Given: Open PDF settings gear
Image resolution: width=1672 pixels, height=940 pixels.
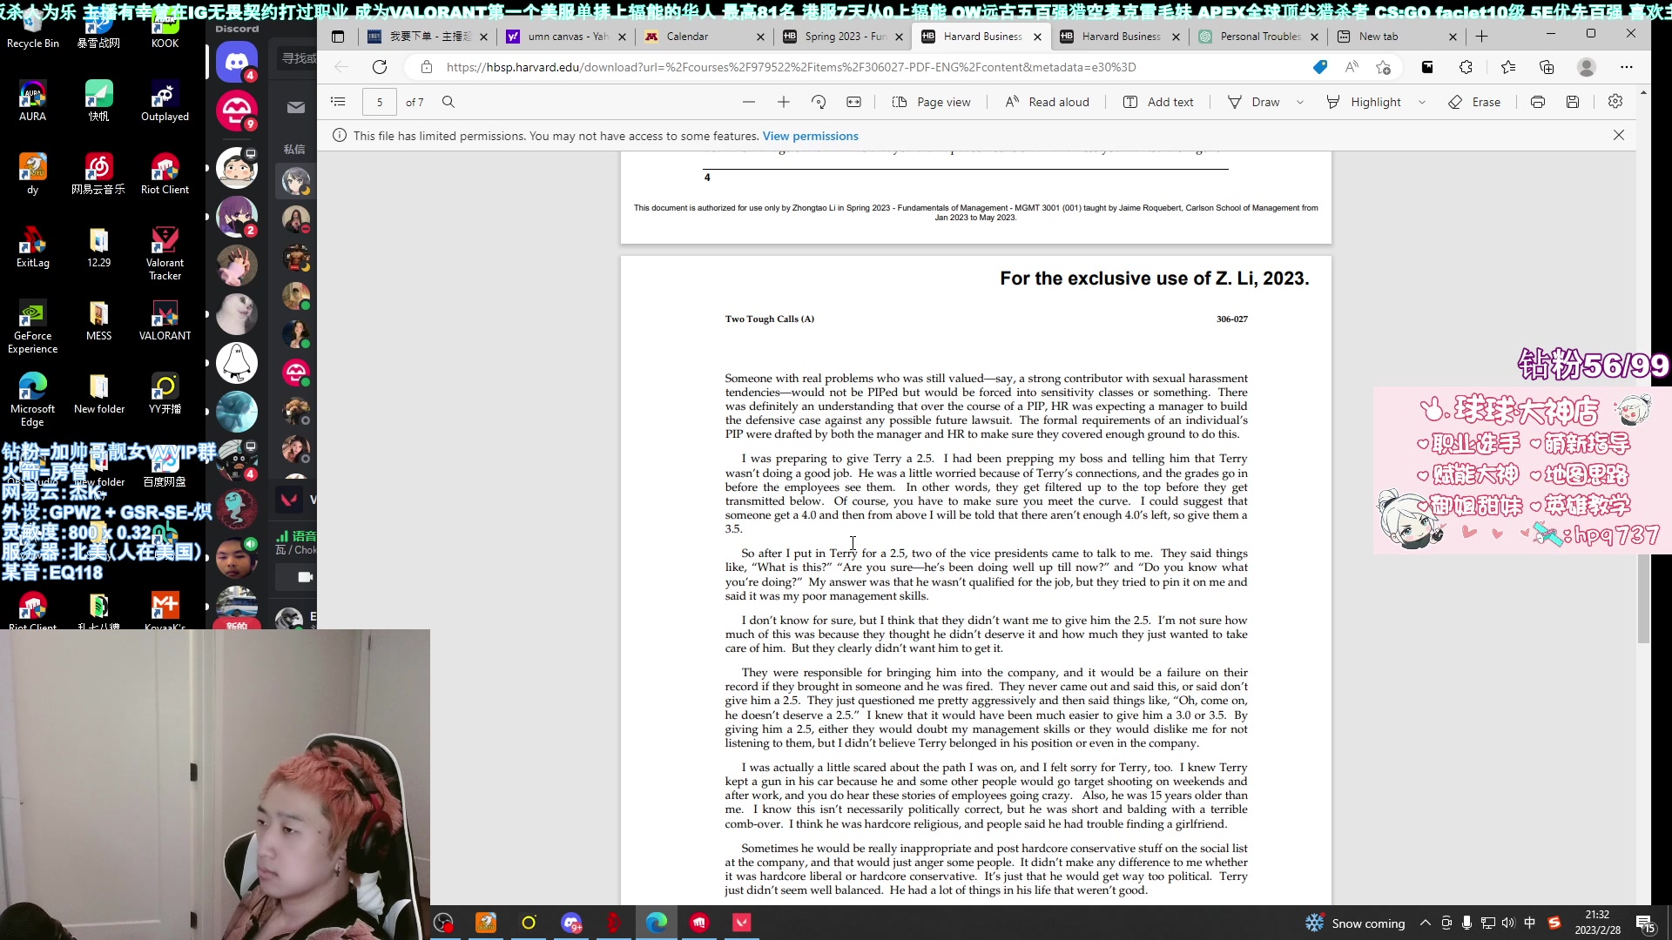Looking at the screenshot, I should pyautogui.click(x=1615, y=102).
